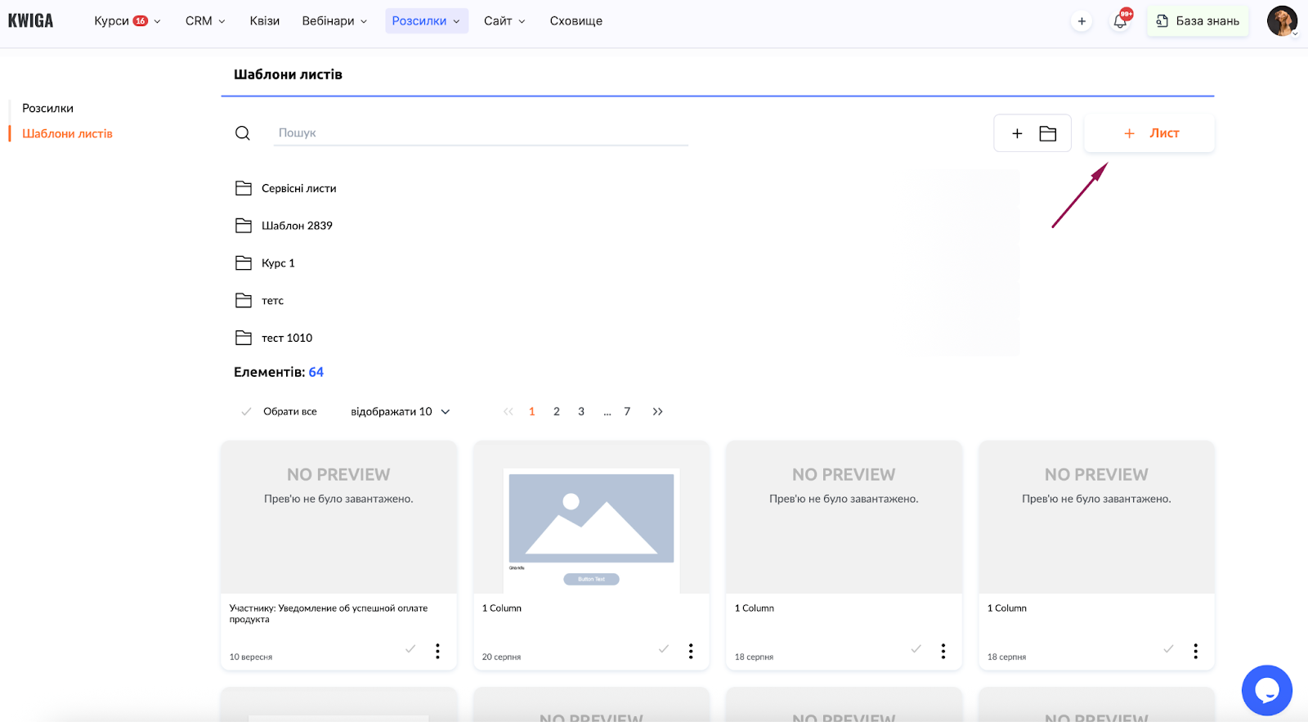The height and width of the screenshot is (722, 1308).
Task: Open the chat support bubble
Action: point(1266,690)
